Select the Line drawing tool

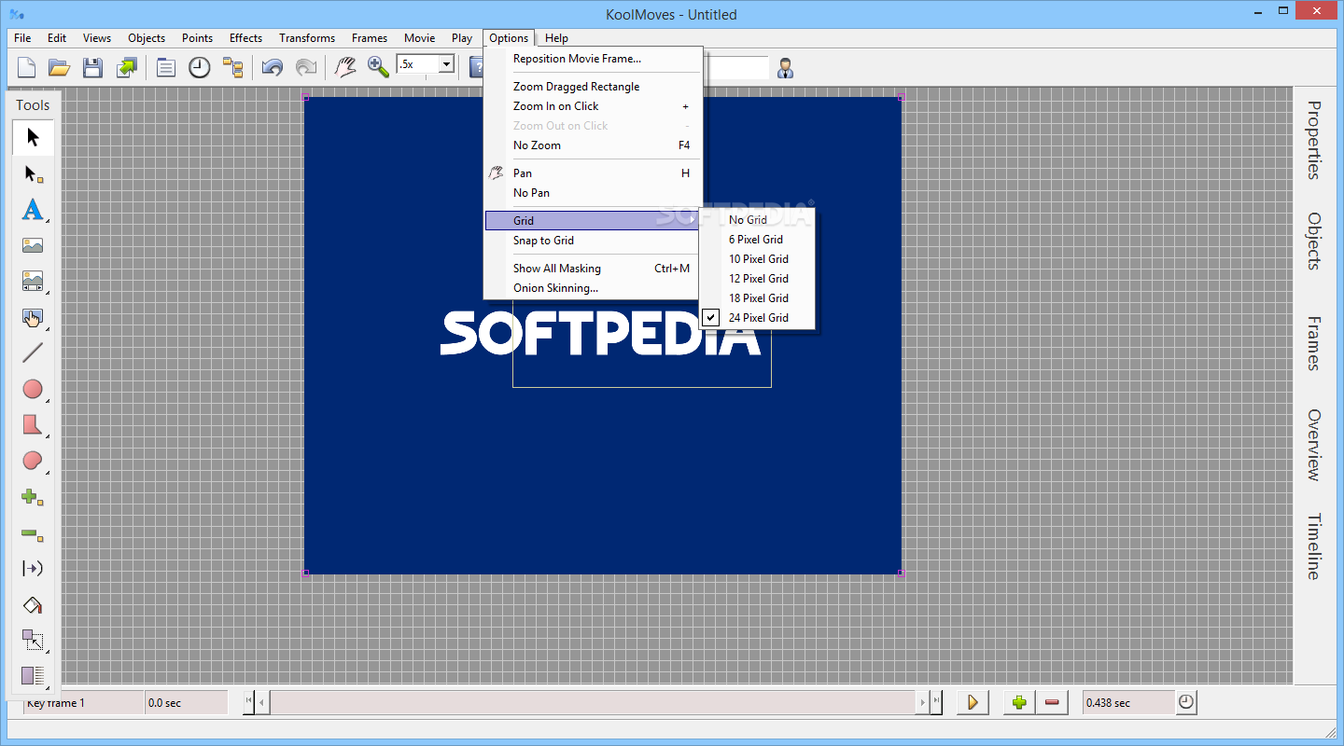[x=33, y=353]
